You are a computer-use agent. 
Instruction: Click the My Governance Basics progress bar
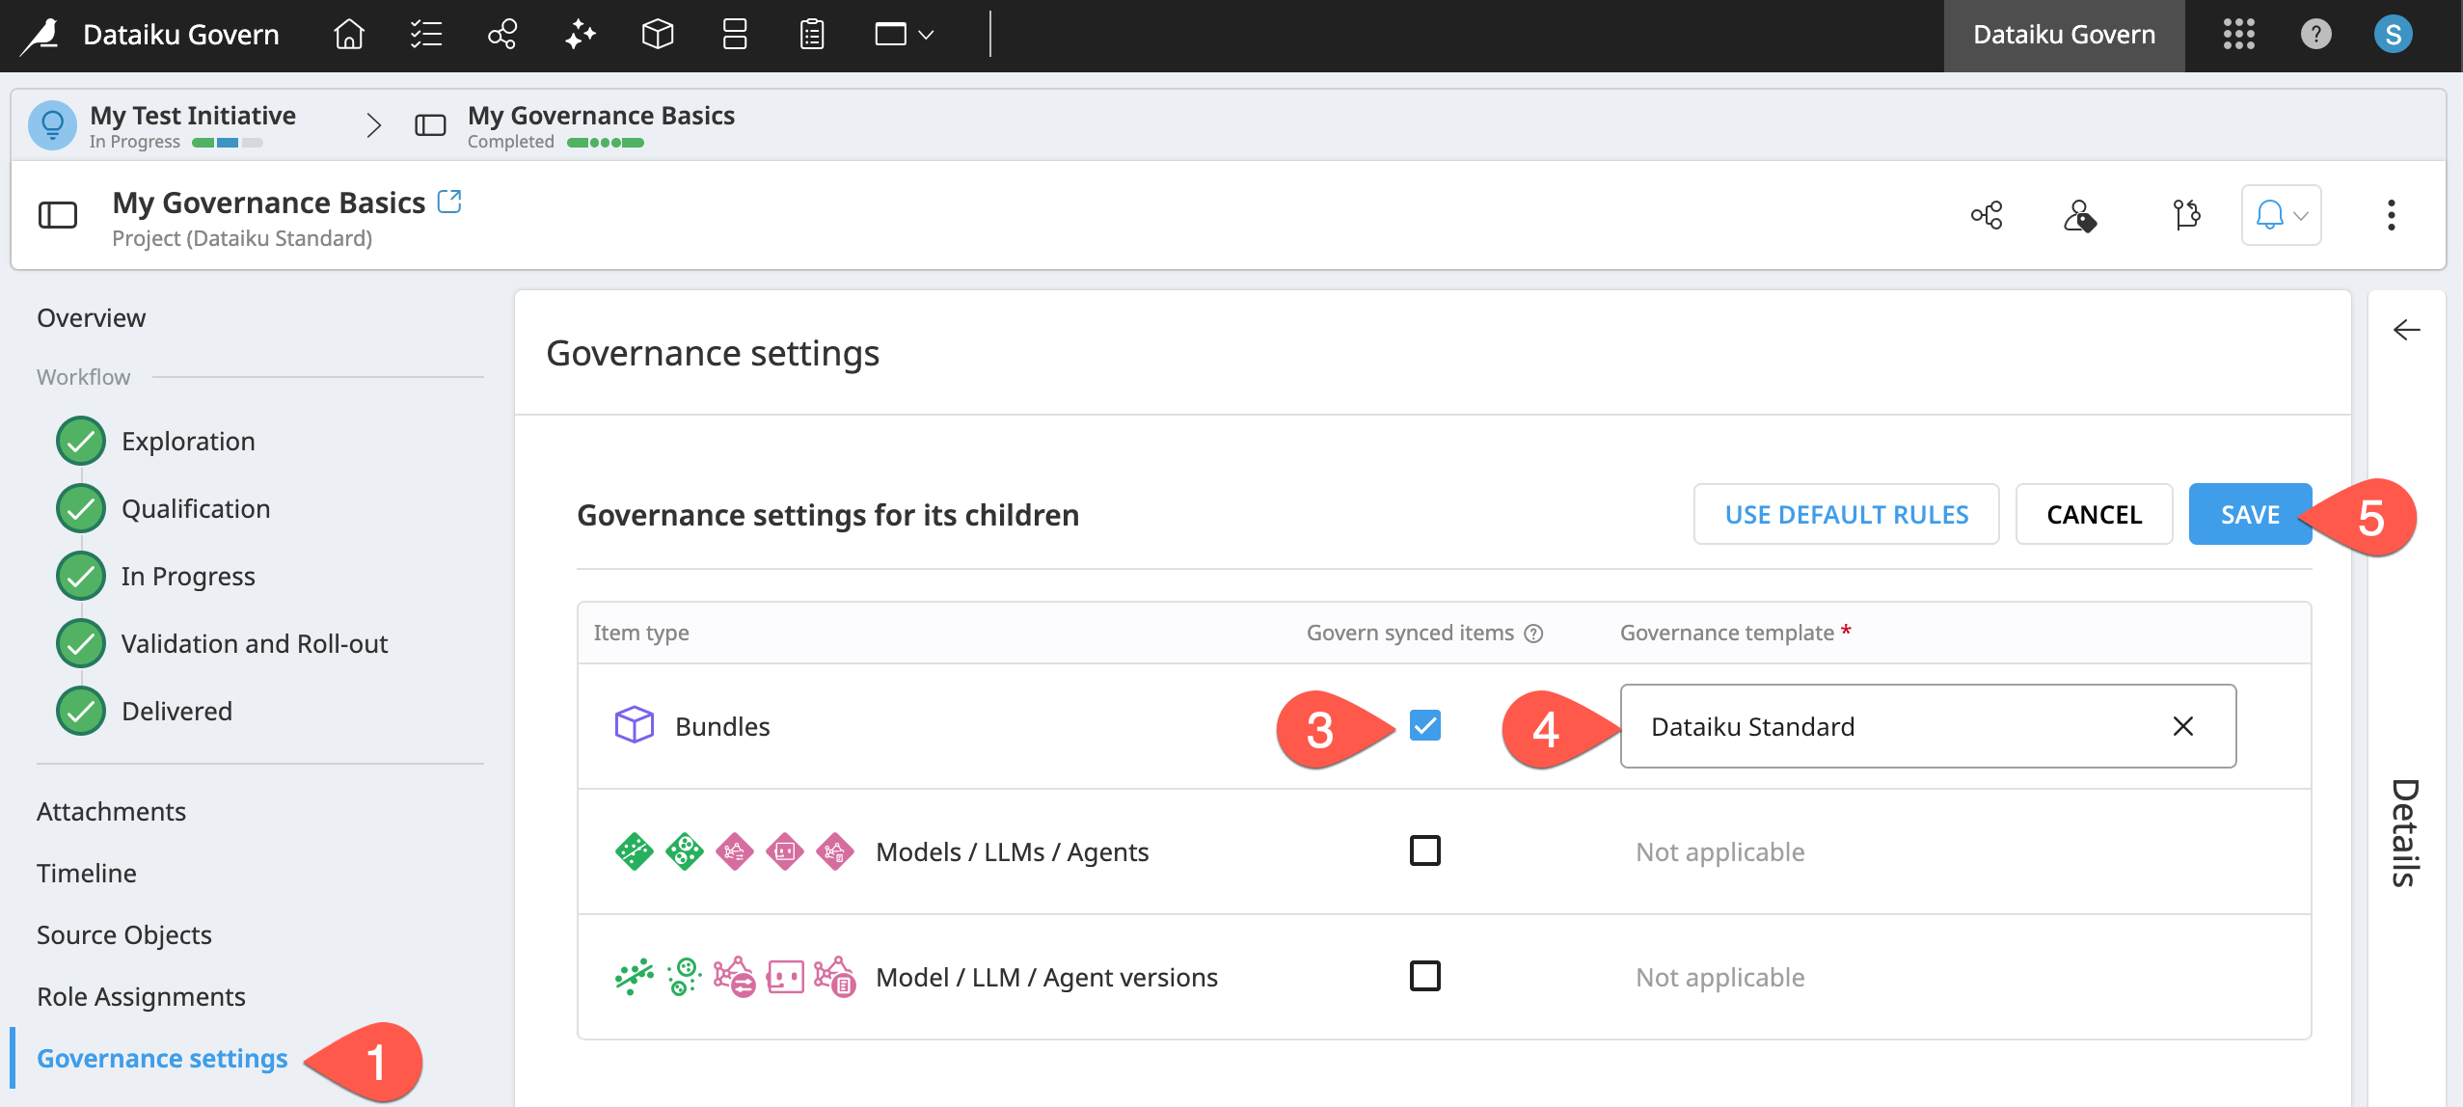tap(606, 143)
